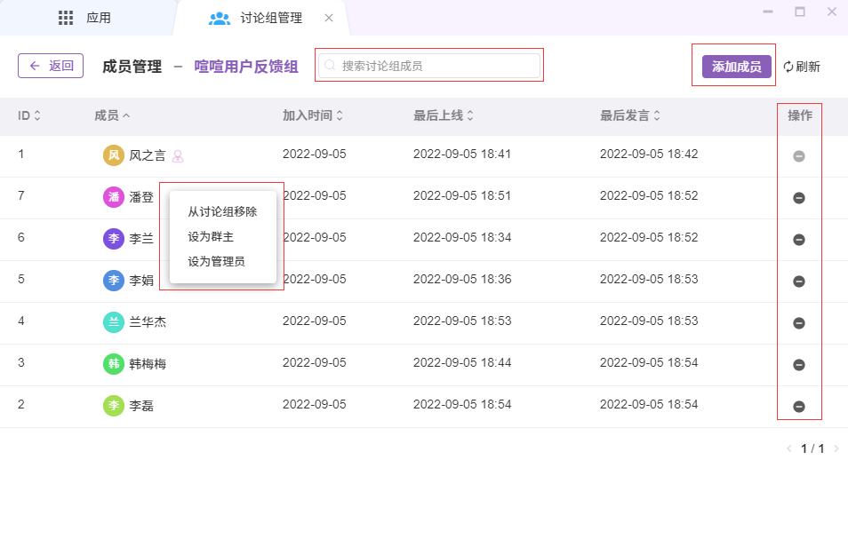The width and height of the screenshot is (848, 547).
Task: Click the 返回 back button
Action: (51, 66)
